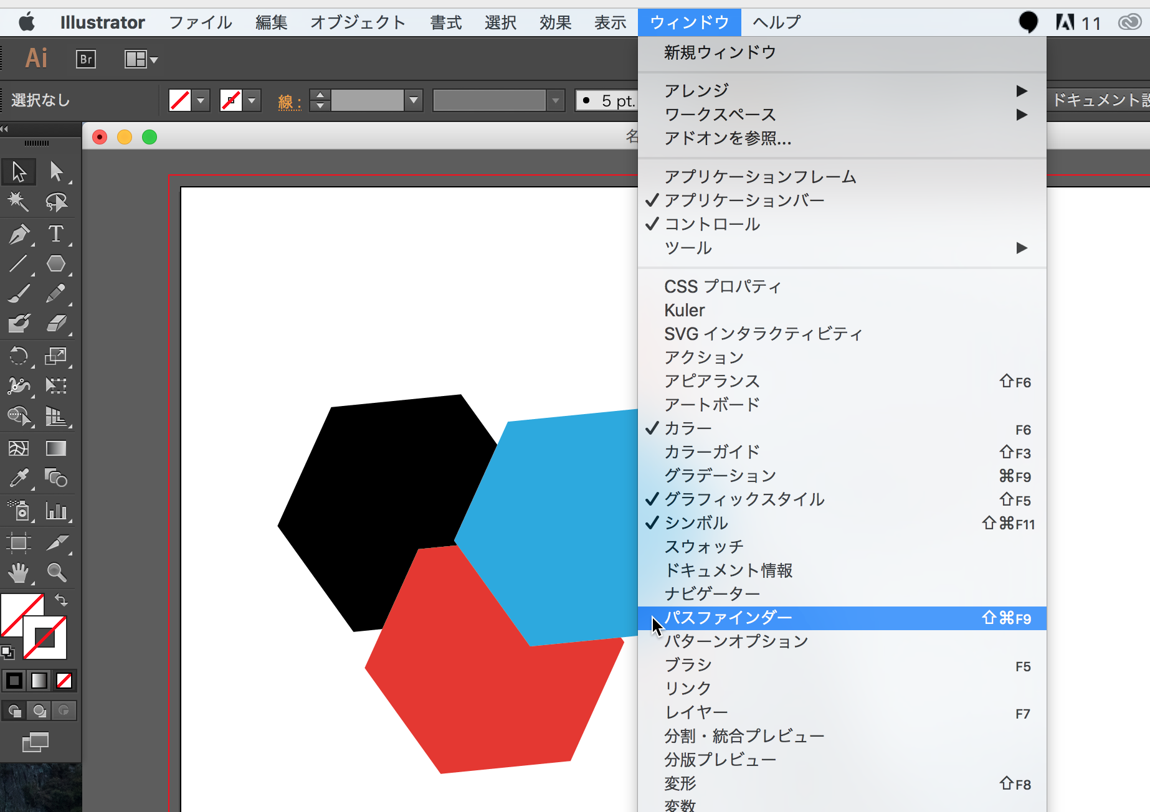Select the Lasso tool
The image size is (1150, 812).
56,202
